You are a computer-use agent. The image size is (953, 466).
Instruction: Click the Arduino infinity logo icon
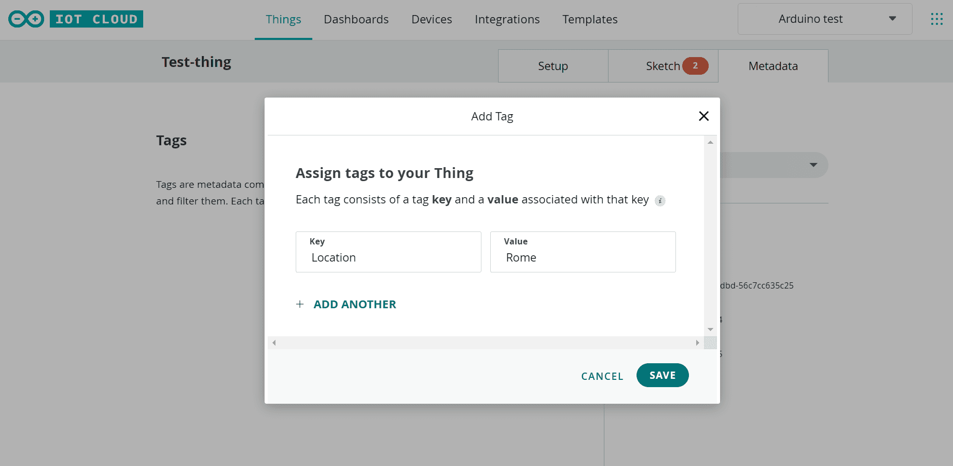pos(26,19)
